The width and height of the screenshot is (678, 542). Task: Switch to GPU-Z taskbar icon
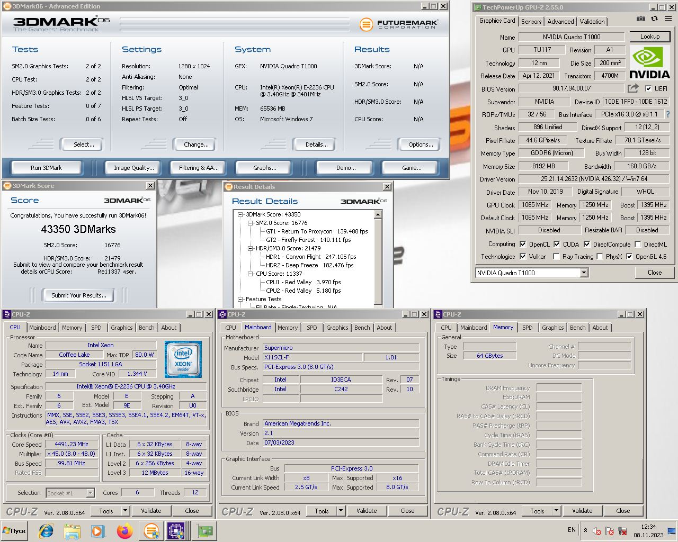click(x=204, y=531)
